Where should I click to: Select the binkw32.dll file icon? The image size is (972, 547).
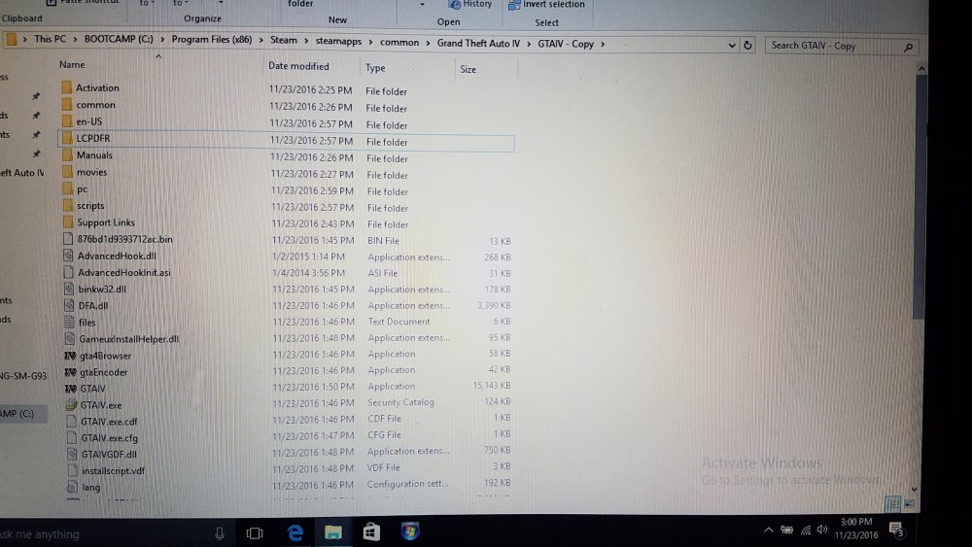point(69,289)
